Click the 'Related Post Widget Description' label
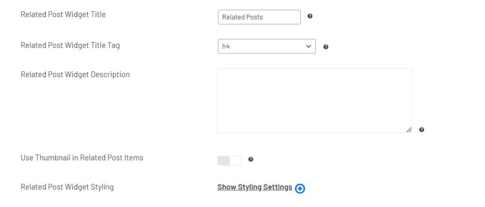 click(75, 75)
